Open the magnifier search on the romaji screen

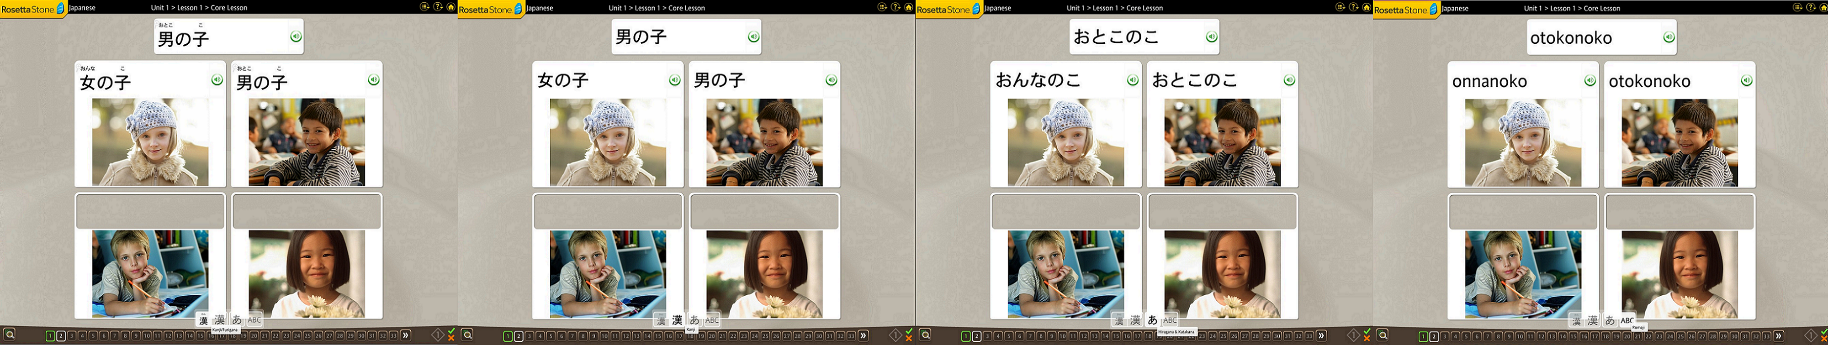(x=1383, y=335)
